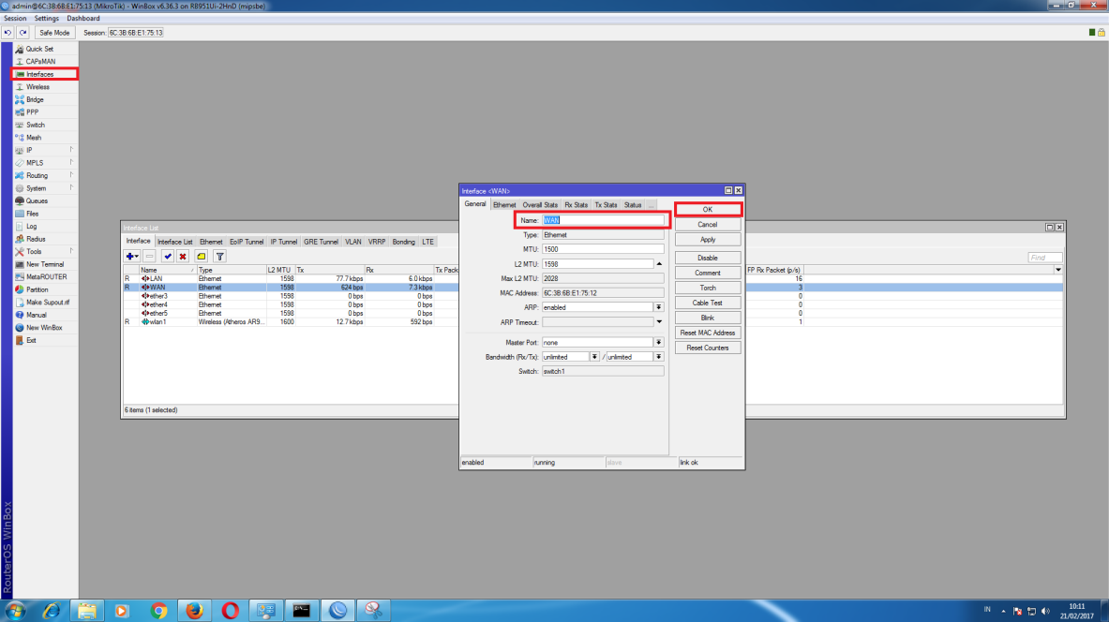Switch to the Ethernet tab in WAN dialog
Viewport: 1109px width, 622px height.
point(504,205)
